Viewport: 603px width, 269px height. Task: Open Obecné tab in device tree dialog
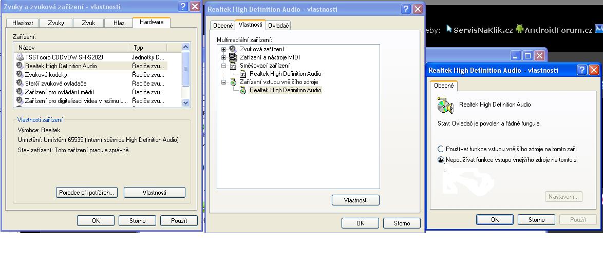223,25
